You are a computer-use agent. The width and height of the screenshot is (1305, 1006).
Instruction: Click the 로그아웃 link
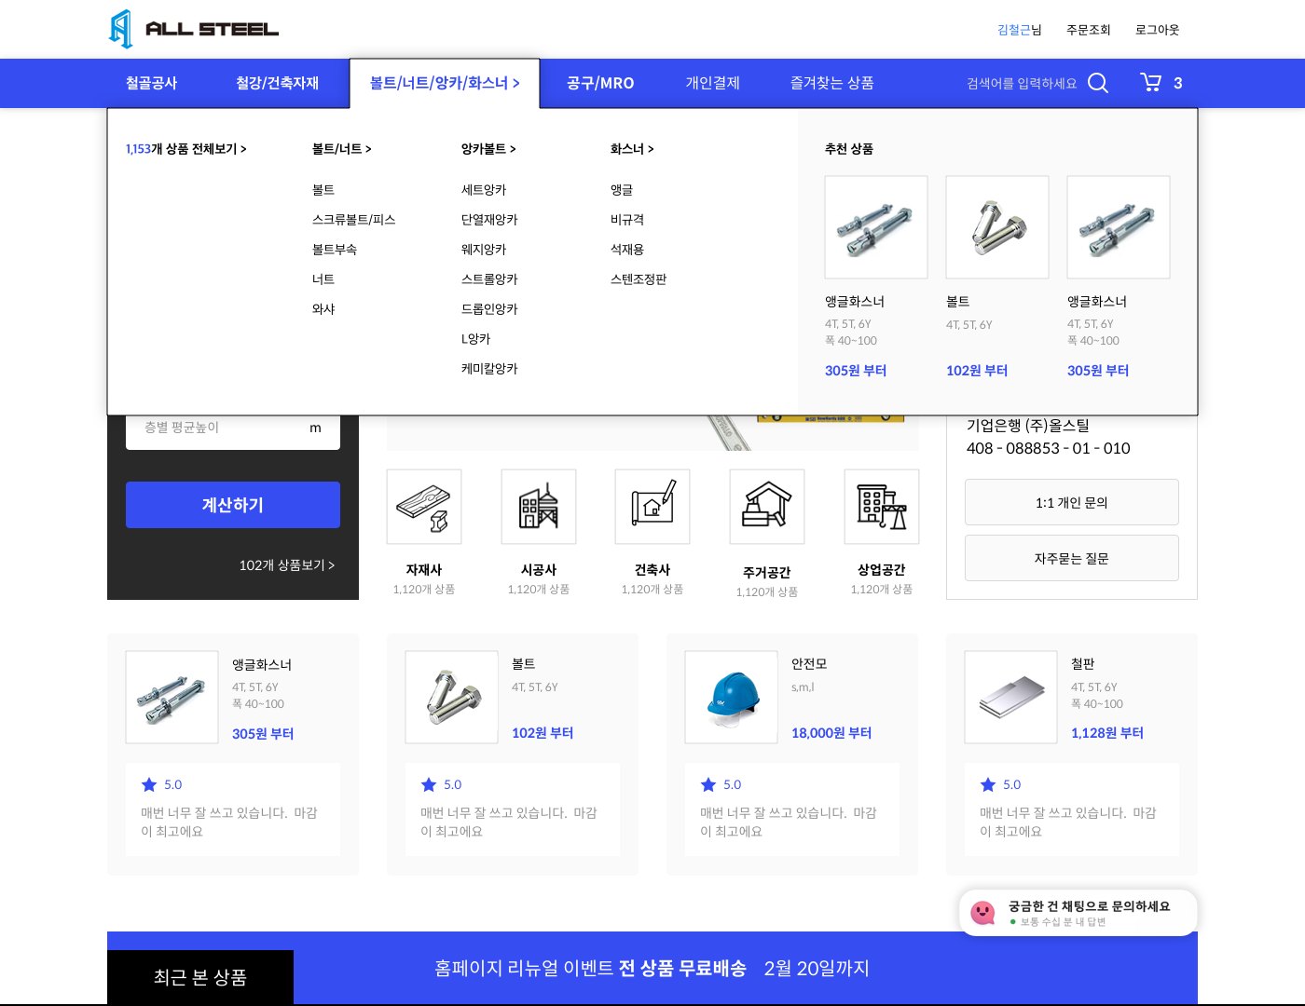(x=1158, y=30)
